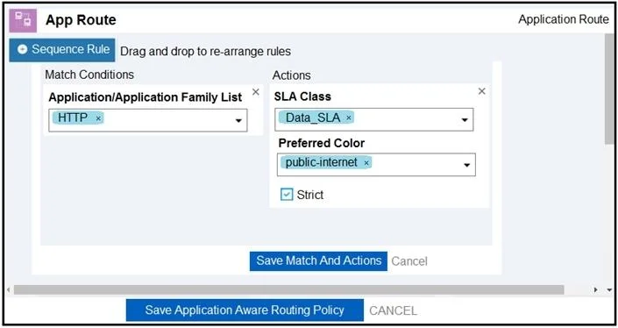The height and width of the screenshot is (328, 618).
Task: Click the plus icon on Sequence Rule
Action: tap(23, 49)
